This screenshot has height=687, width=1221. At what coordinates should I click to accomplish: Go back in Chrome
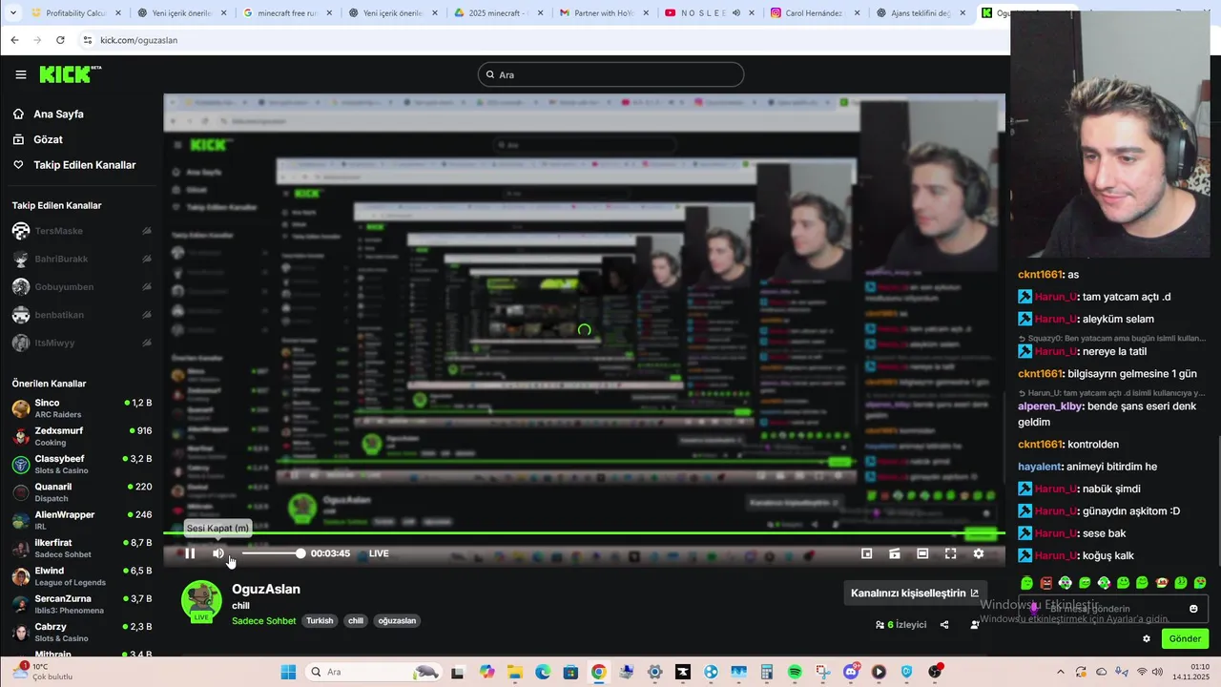(x=14, y=40)
